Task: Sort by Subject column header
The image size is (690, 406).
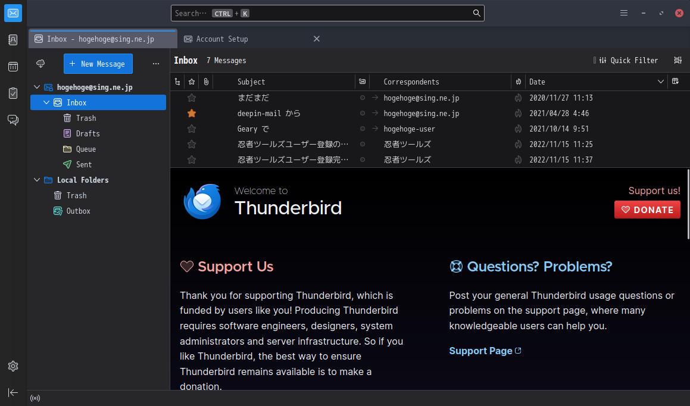Action: point(284,82)
